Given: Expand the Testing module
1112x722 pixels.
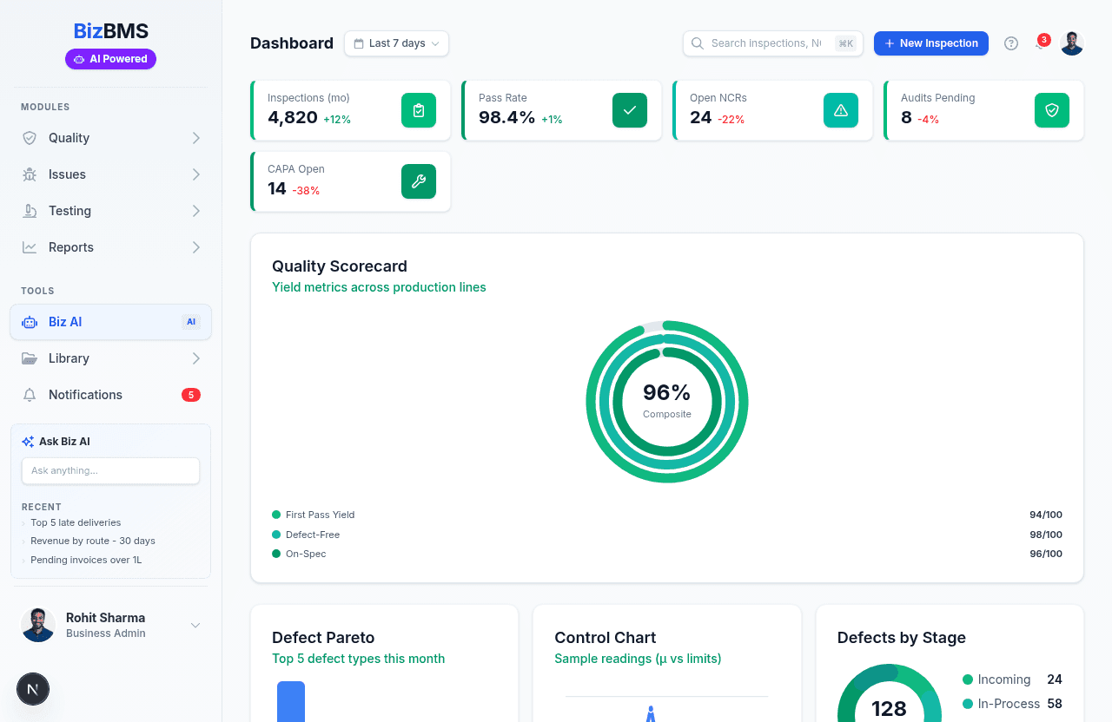Looking at the screenshot, I should [110, 211].
